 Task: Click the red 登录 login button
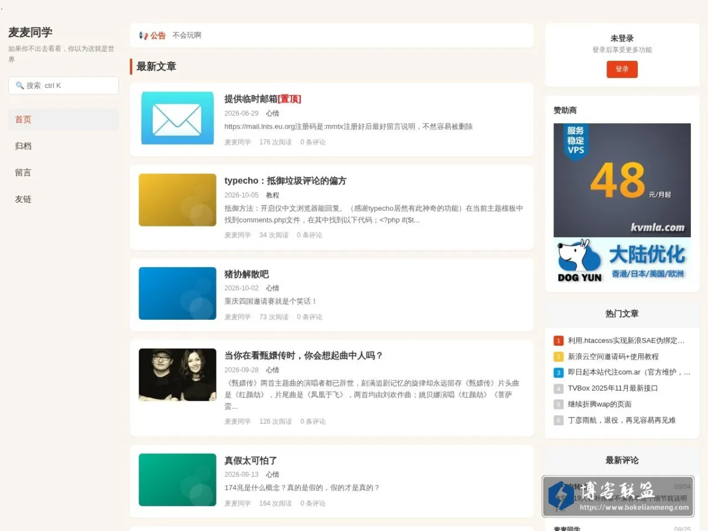point(622,69)
